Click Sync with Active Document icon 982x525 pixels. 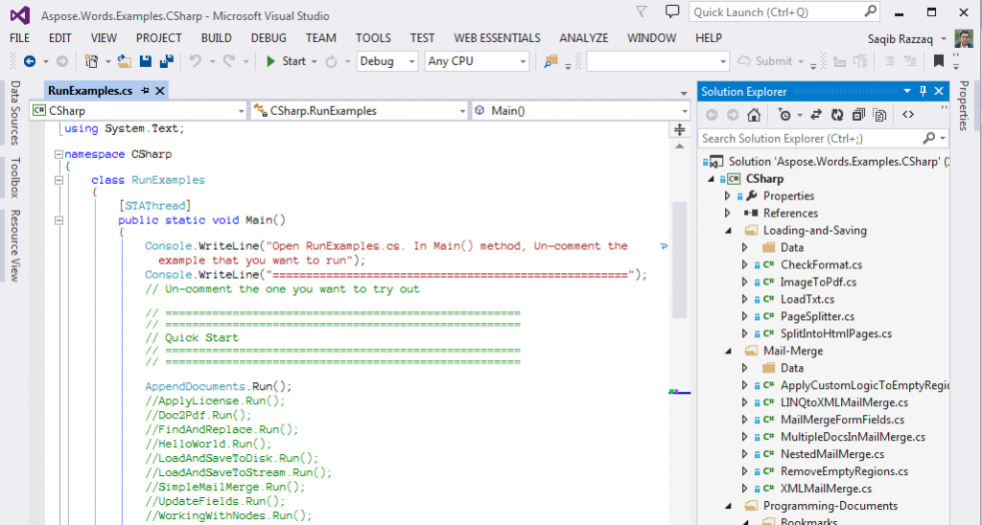tap(816, 115)
